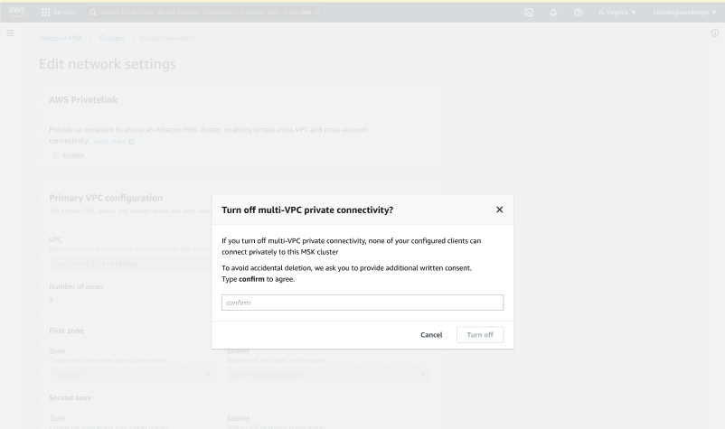The image size is (725, 429).
Task: Click the magnifier search icon
Action: [93, 13]
